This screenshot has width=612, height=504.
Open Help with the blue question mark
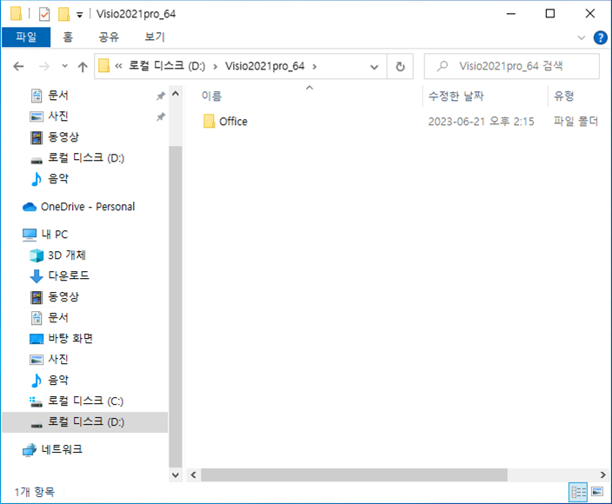[600, 38]
